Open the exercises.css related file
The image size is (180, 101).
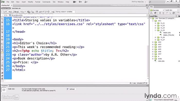16,8
